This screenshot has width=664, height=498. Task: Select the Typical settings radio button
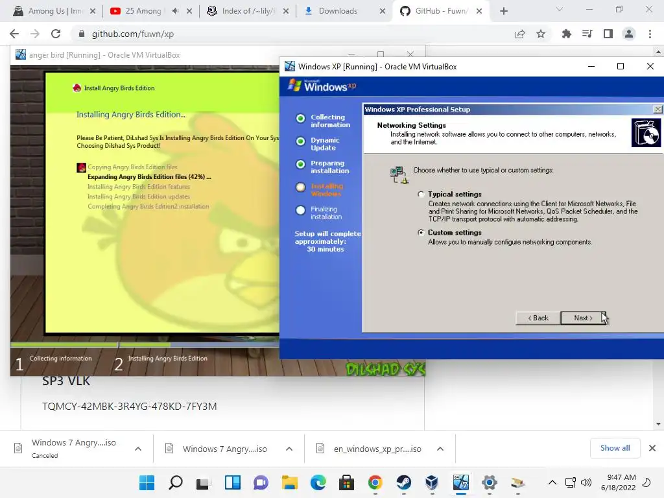(x=420, y=195)
